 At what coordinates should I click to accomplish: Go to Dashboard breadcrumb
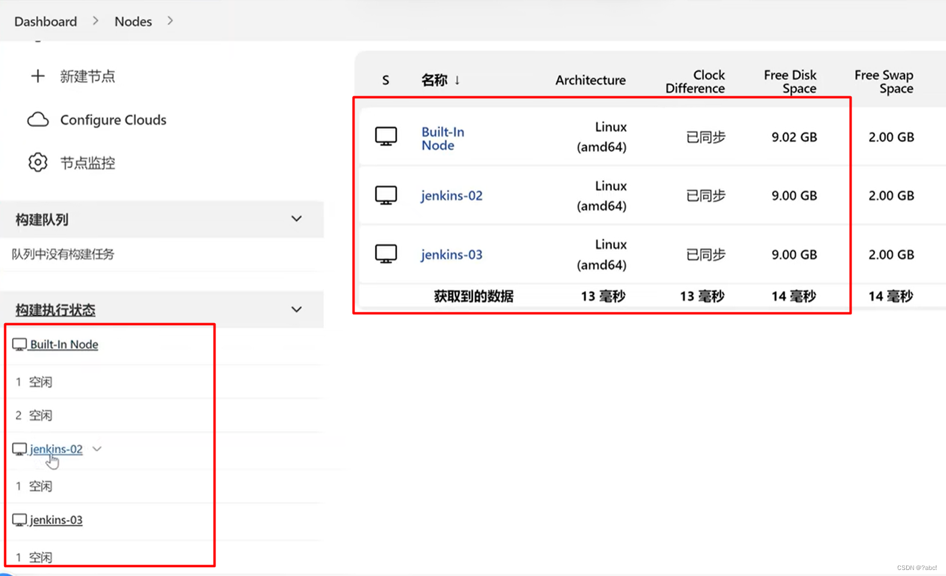46,22
